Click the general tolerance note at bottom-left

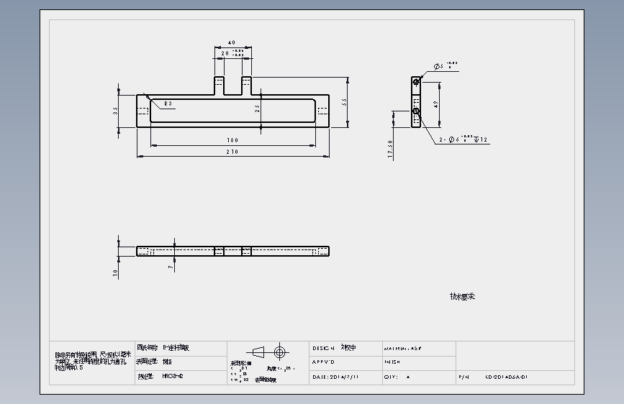click(x=92, y=361)
